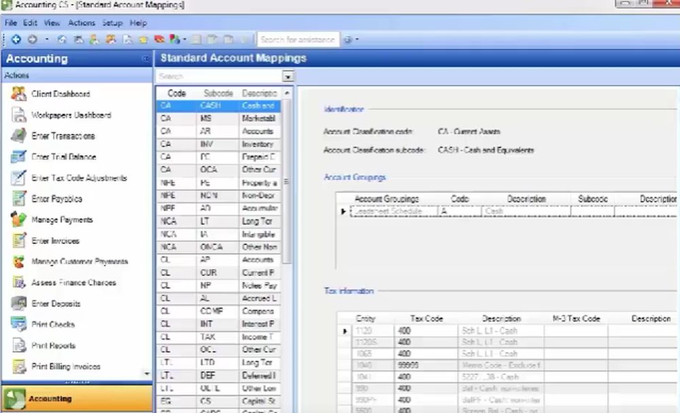Click the M-3 Tax Code column header
The width and height of the screenshot is (680, 413).
point(576,319)
